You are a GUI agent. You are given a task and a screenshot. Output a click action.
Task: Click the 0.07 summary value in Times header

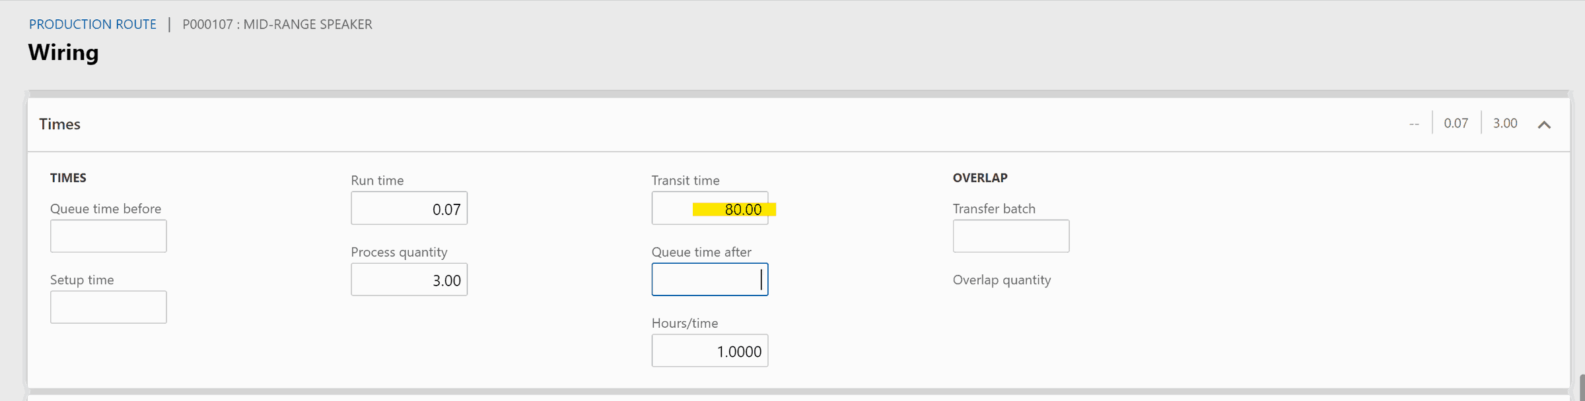click(x=1456, y=123)
